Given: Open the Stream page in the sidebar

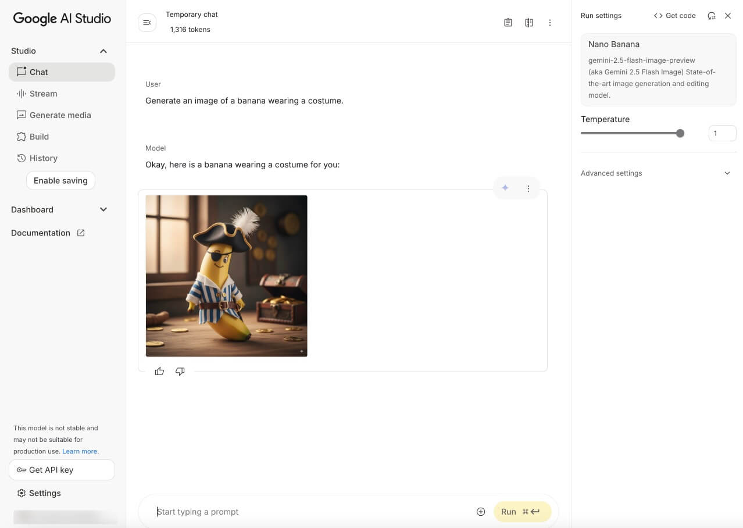Looking at the screenshot, I should (43, 94).
